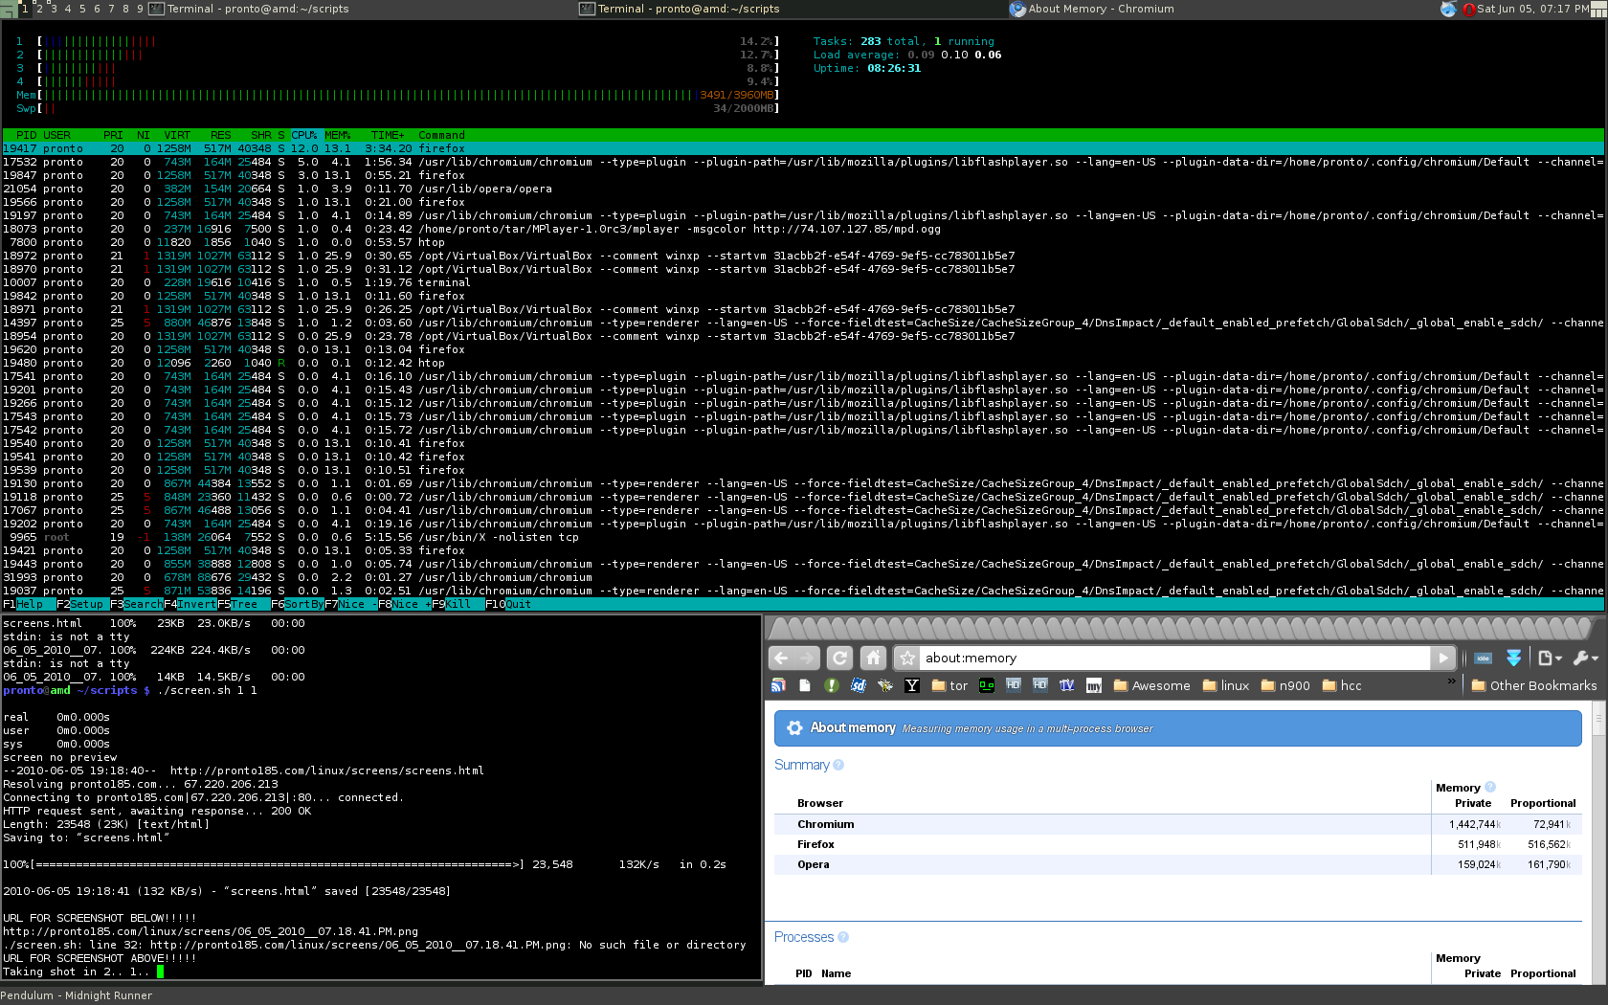Click the help icon next to Summary

[838, 765]
